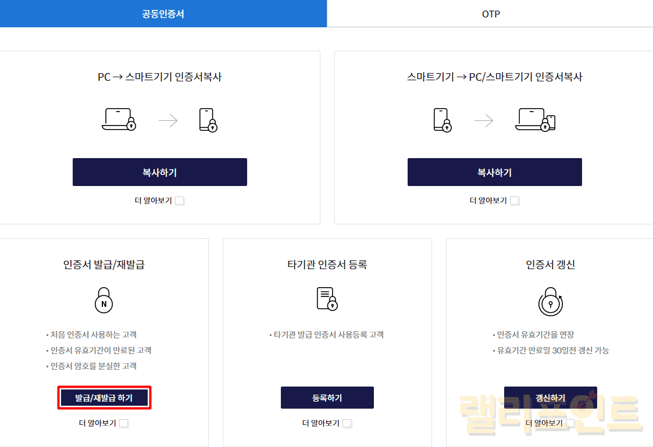Expand 더 알아보기 under 발급/재발급 하기
This screenshot has height=447, width=653.
coord(124,424)
